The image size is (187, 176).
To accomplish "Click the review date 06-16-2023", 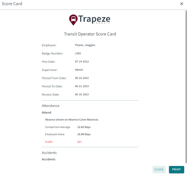I will [82, 95].
